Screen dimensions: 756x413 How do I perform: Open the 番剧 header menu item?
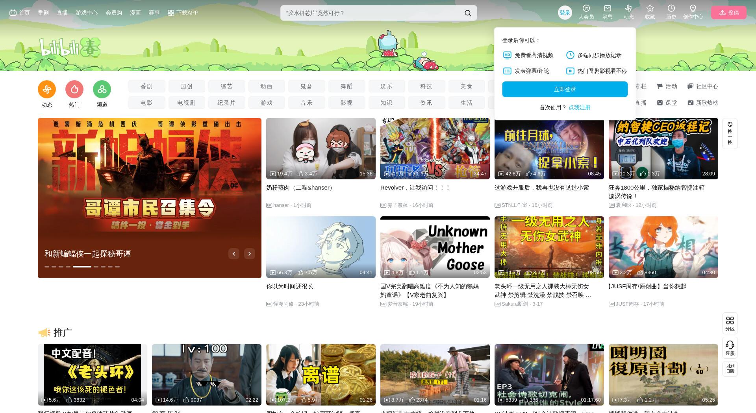(43, 13)
